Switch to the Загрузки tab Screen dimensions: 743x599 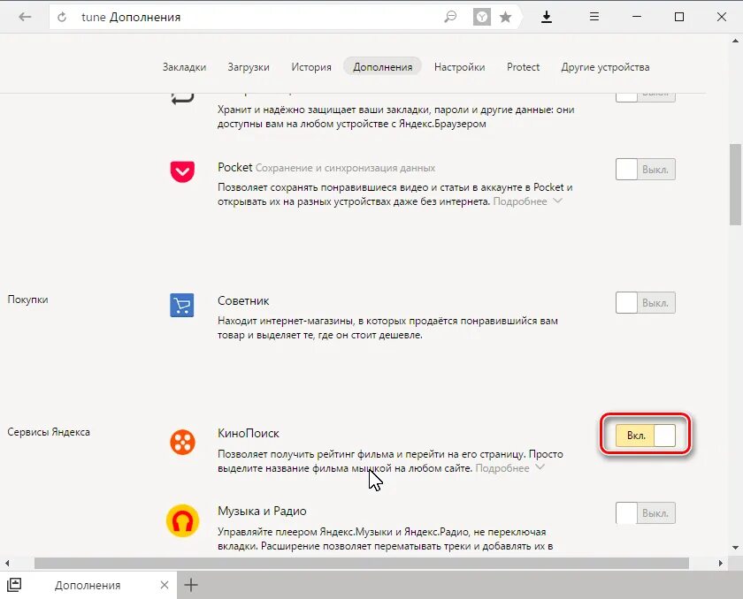click(x=249, y=67)
